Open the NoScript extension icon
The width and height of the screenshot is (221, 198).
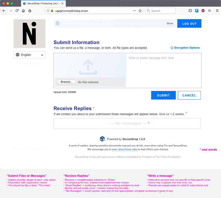(203, 11)
